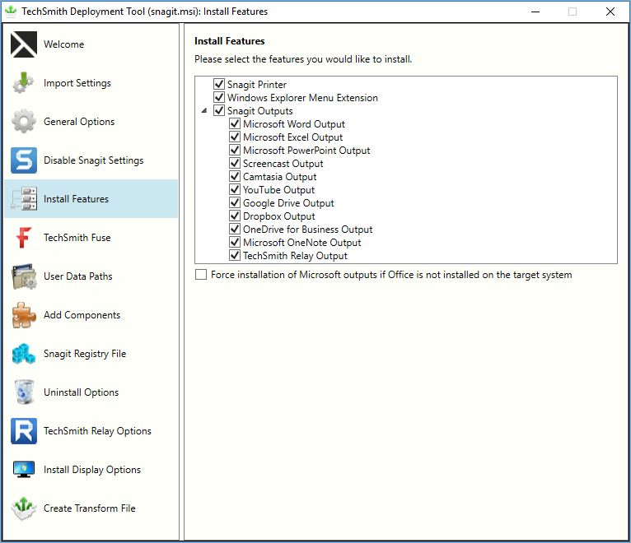Select the Screencast Output label
The height and width of the screenshot is (543, 631).
(283, 164)
